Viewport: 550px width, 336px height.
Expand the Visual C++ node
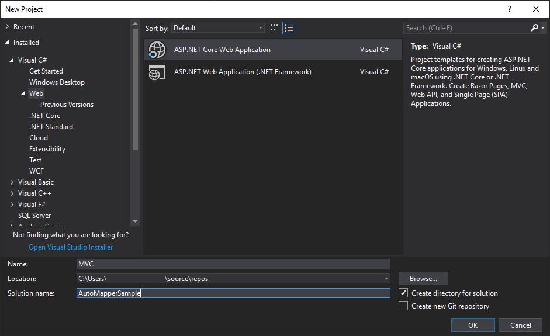click(x=12, y=193)
